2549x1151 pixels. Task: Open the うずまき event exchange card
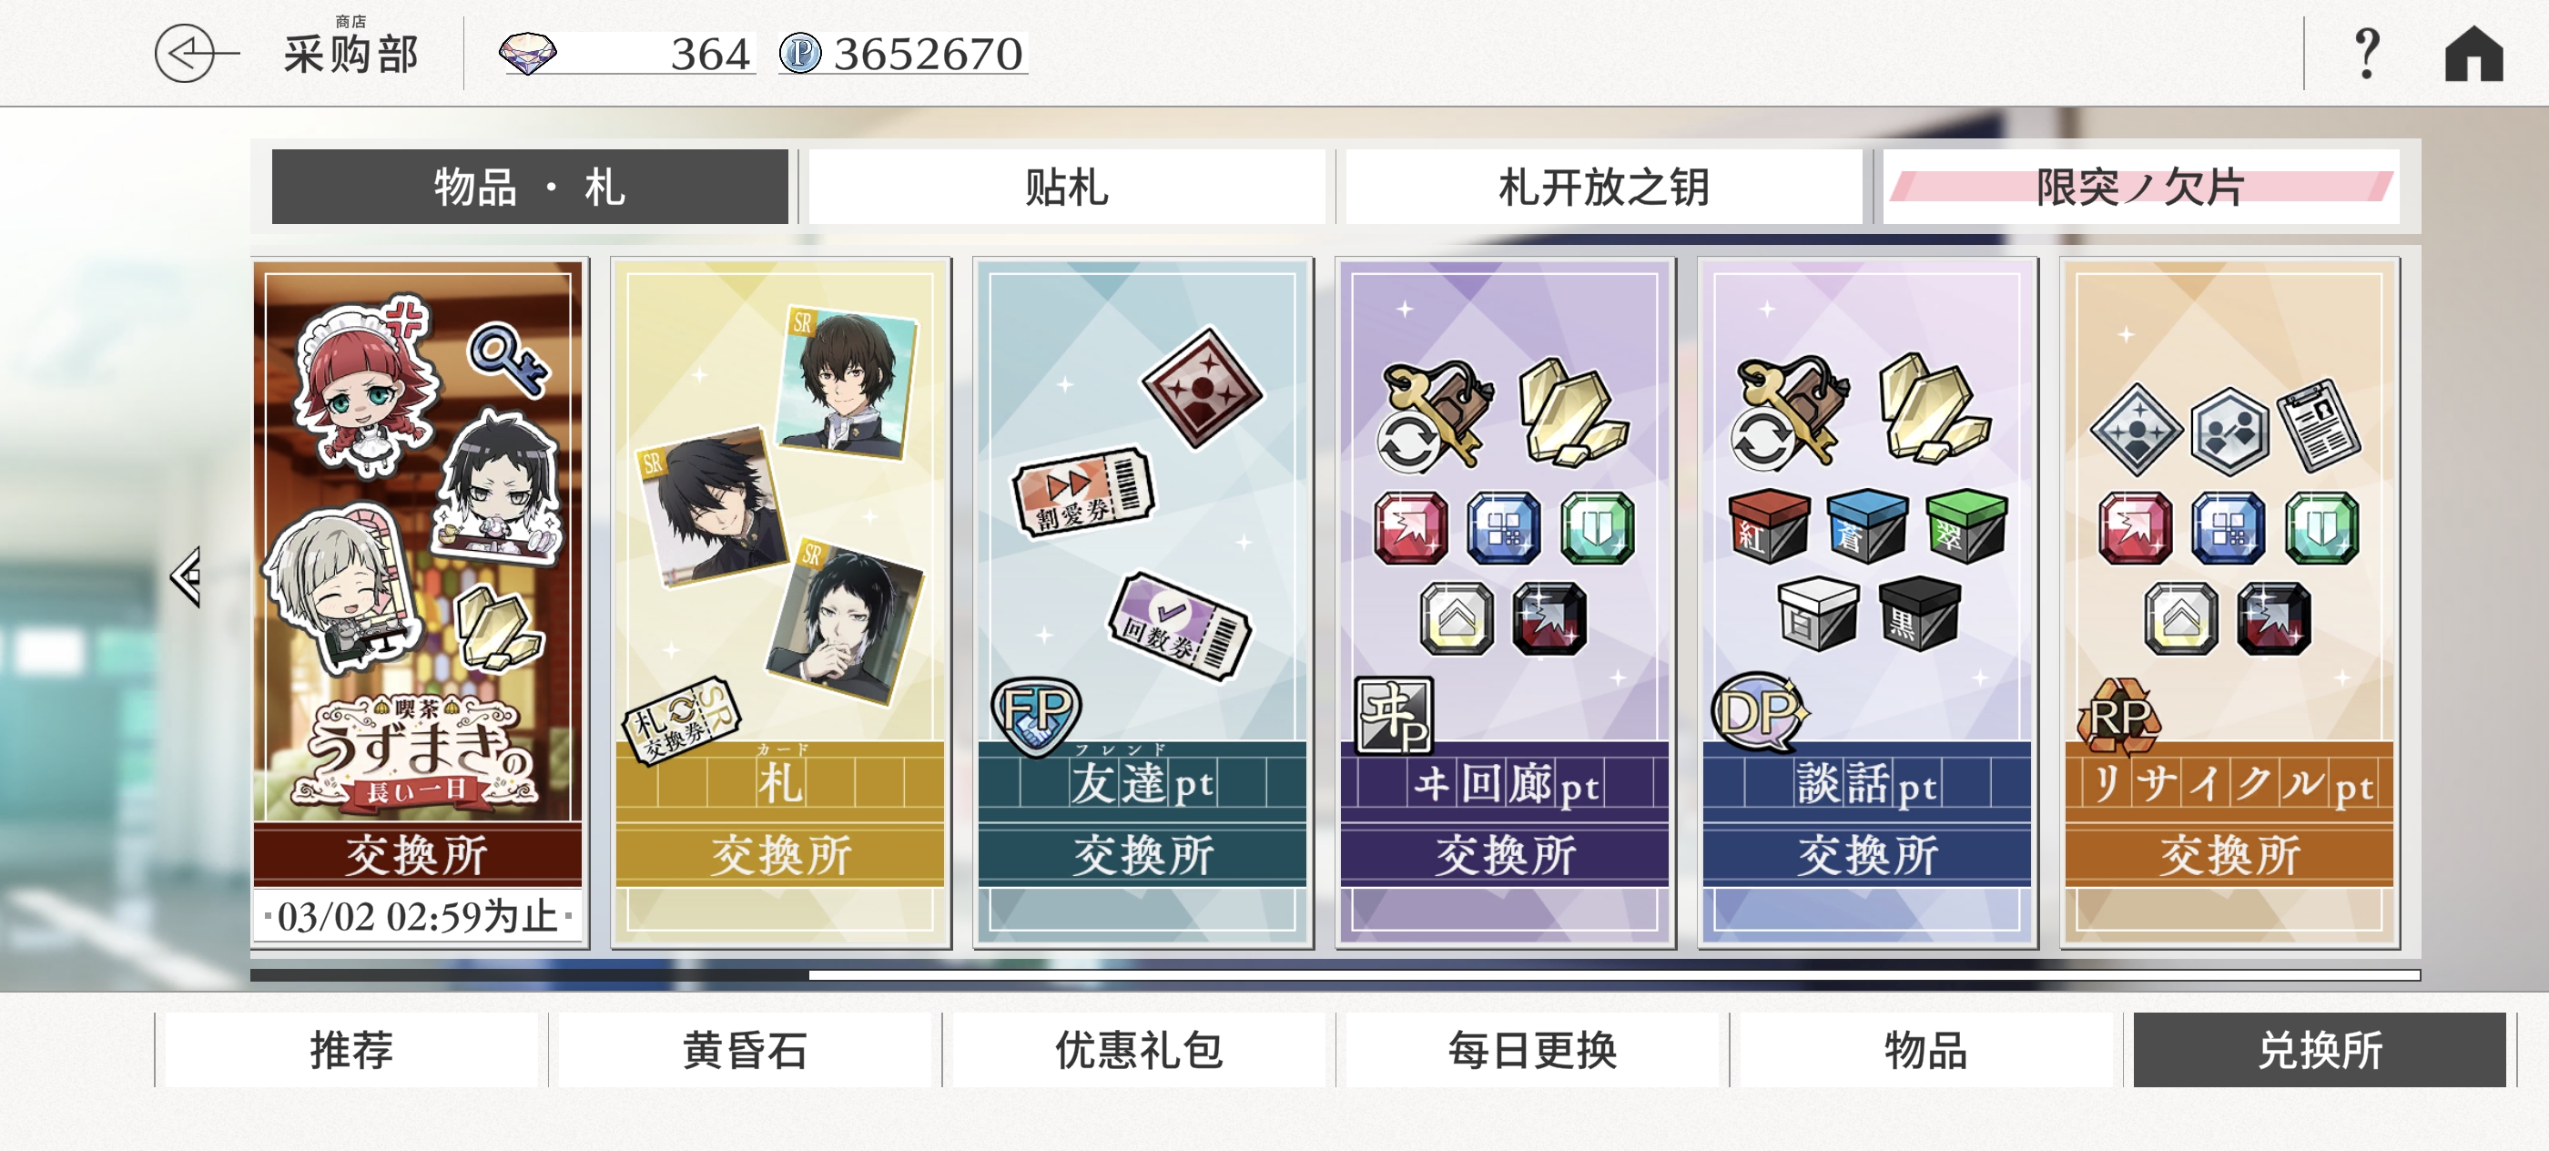(420, 603)
